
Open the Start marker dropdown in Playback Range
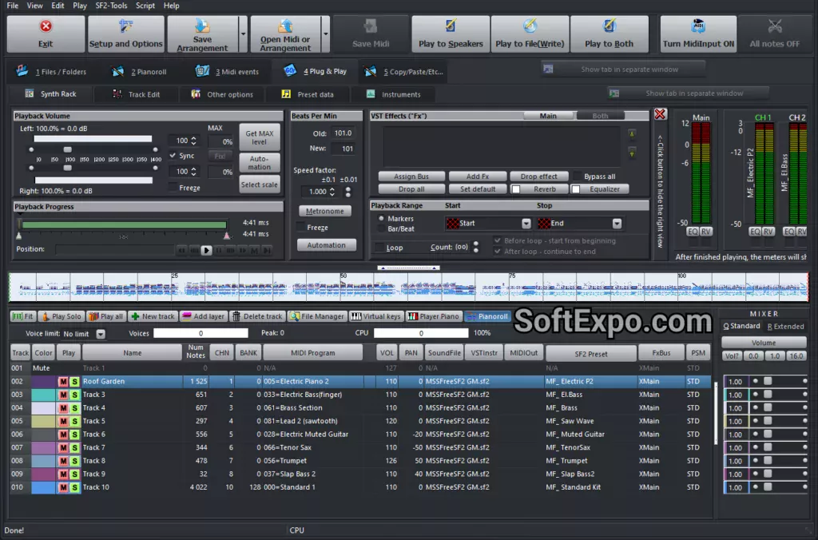click(x=525, y=223)
